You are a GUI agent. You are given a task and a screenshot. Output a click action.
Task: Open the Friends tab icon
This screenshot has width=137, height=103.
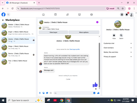pos(67,15)
